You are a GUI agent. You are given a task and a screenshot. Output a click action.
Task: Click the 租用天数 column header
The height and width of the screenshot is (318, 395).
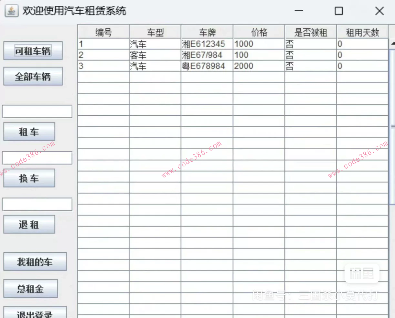click(362, 32)
